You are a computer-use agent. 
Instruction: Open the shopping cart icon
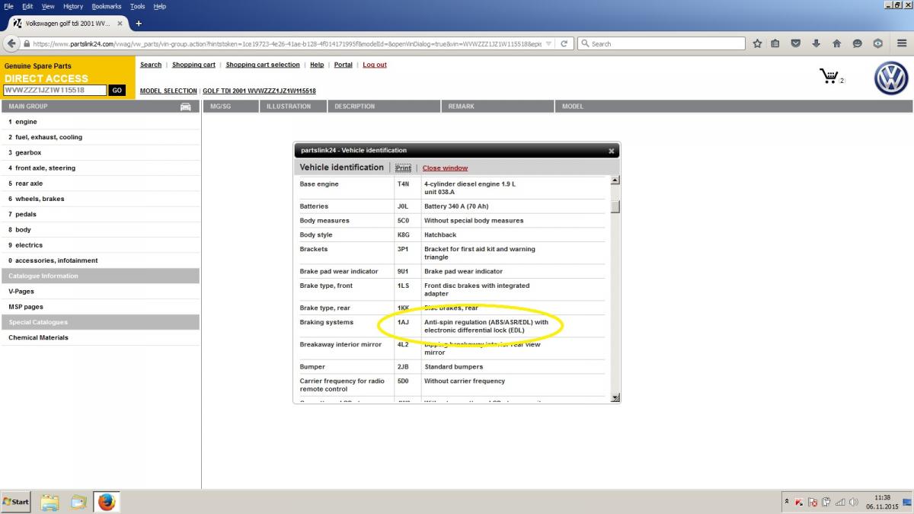828,76
